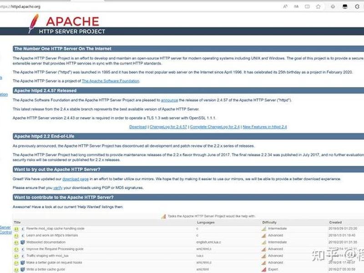Click the C icon on 'Improve the Request Processing' row
This screenshot has width=364, height=273.
click(x=23, y=249)
